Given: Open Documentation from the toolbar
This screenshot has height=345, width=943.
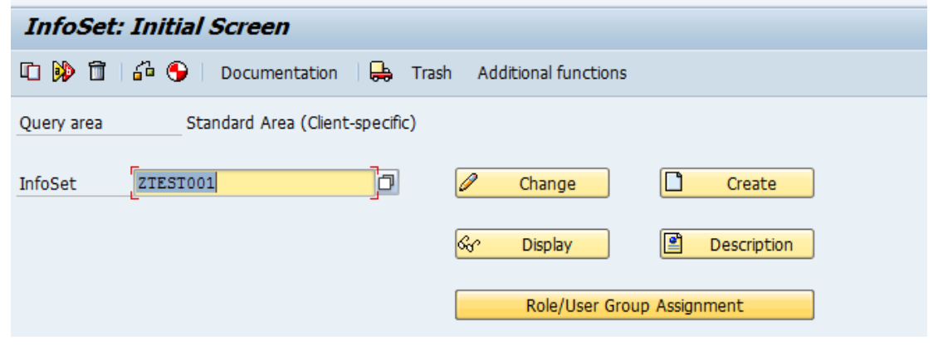Looking at the screenshot, I should pyautogui.click(x=279, y=73).
